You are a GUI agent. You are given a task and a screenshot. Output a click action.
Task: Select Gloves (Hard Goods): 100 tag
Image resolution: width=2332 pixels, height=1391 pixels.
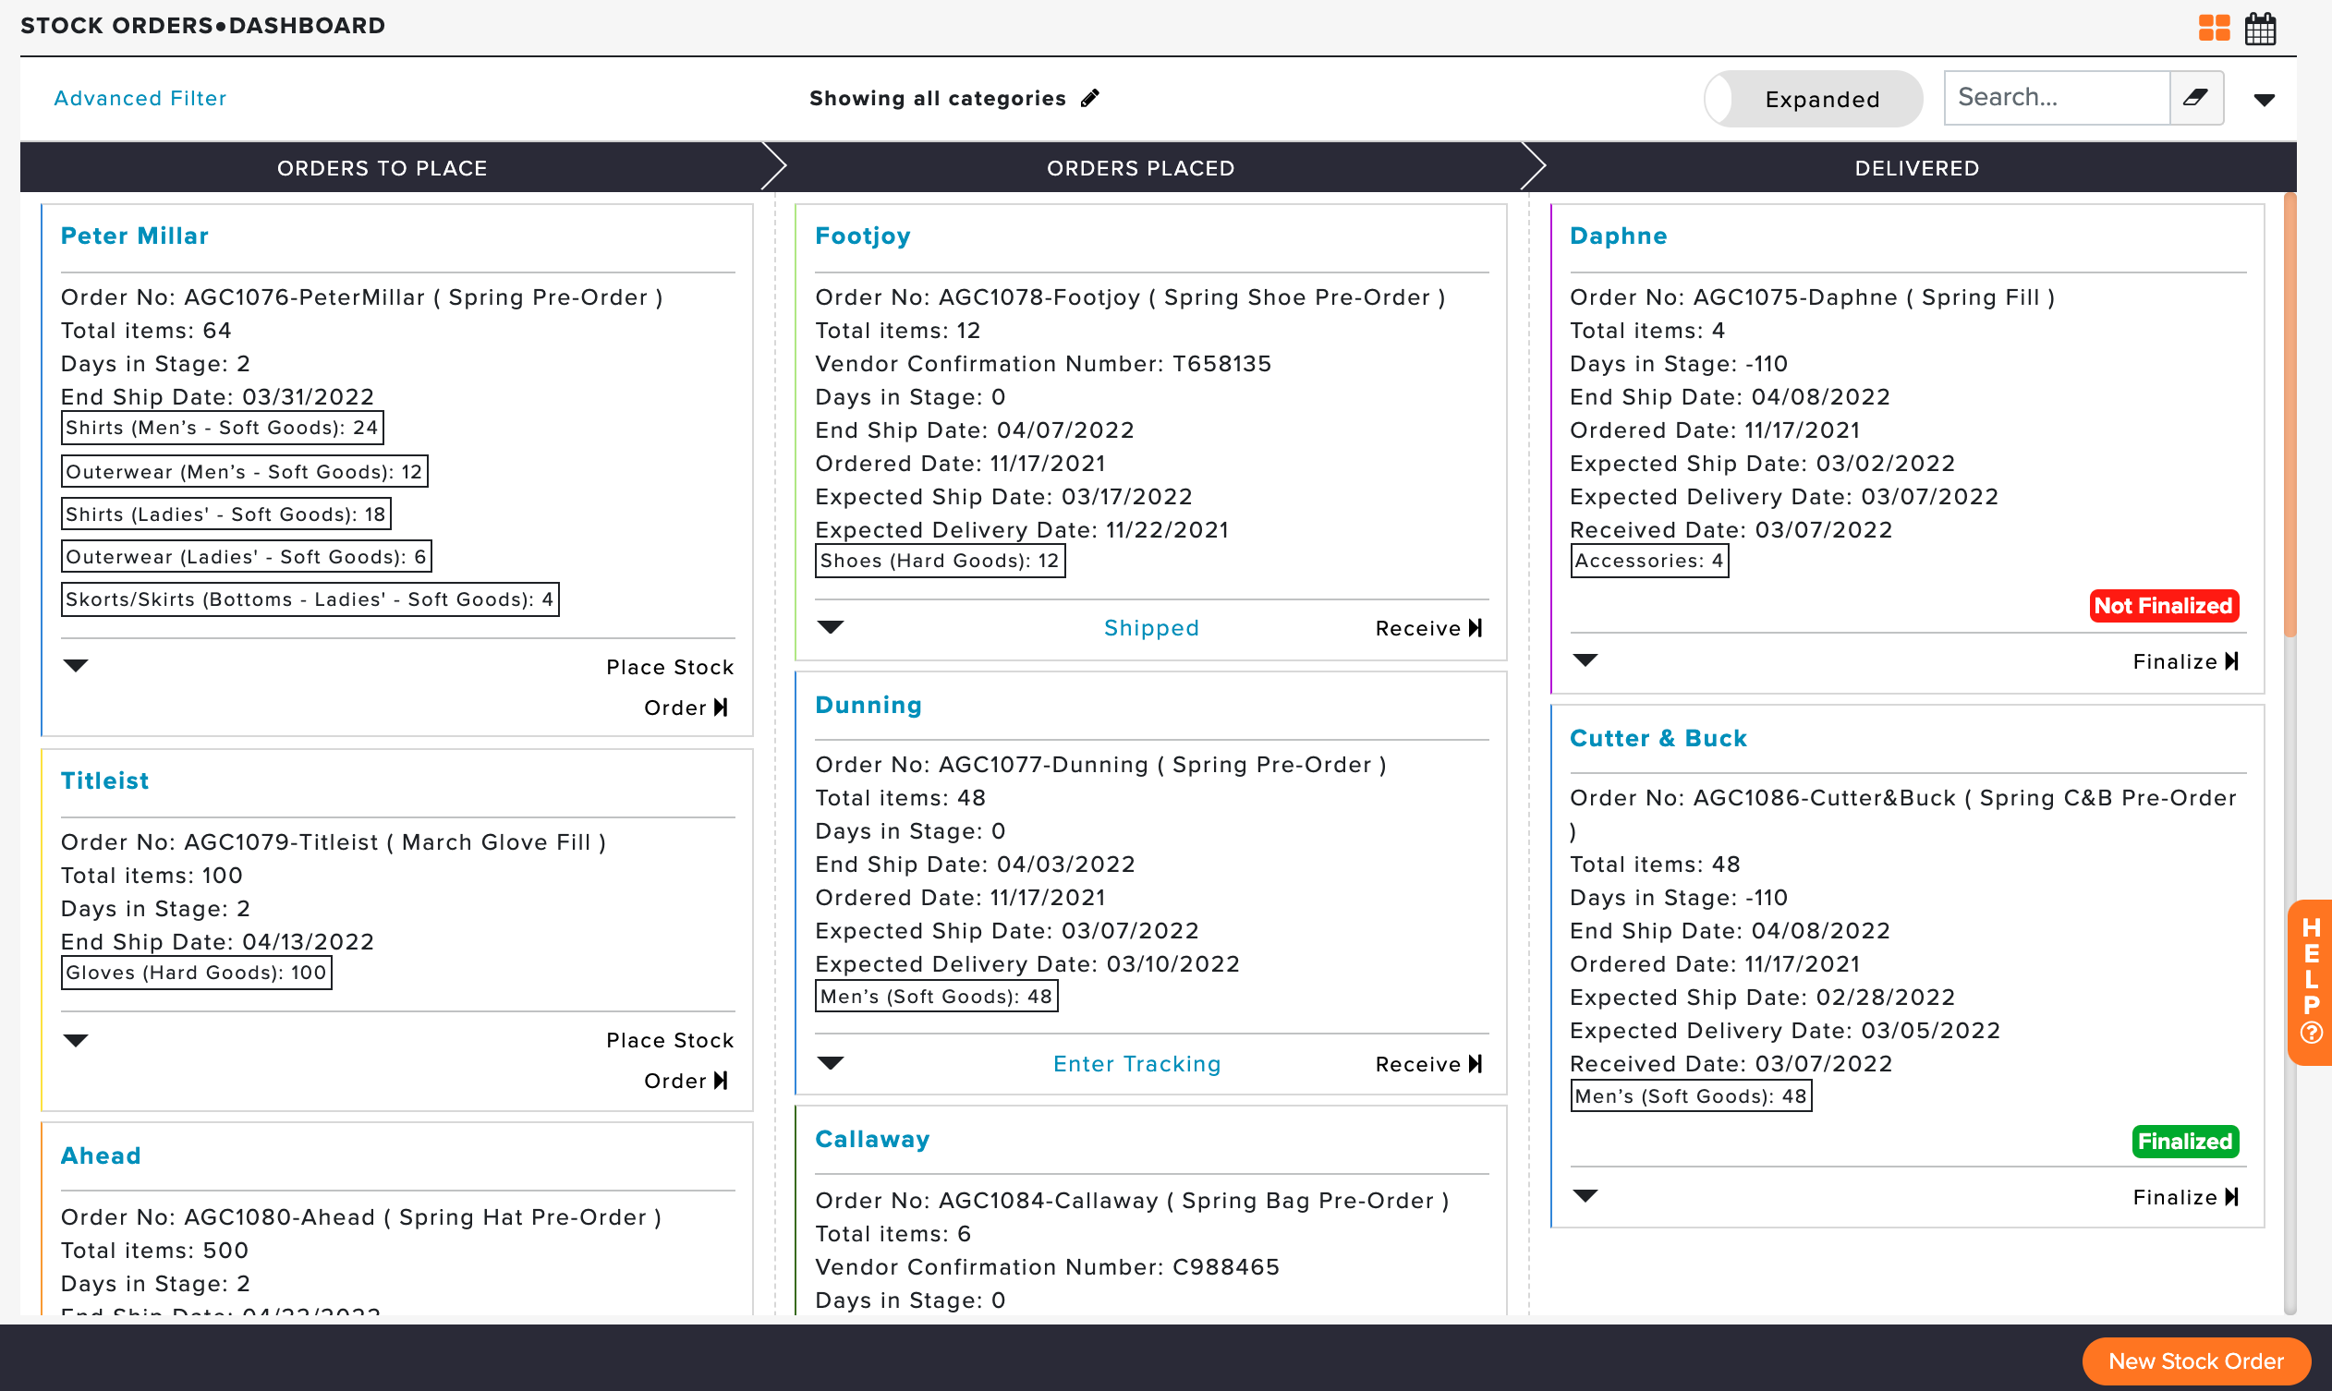[197, 972]
